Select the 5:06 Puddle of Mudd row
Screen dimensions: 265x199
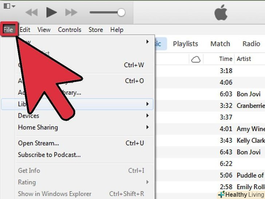pyautogui.click(x=210, y=175)
